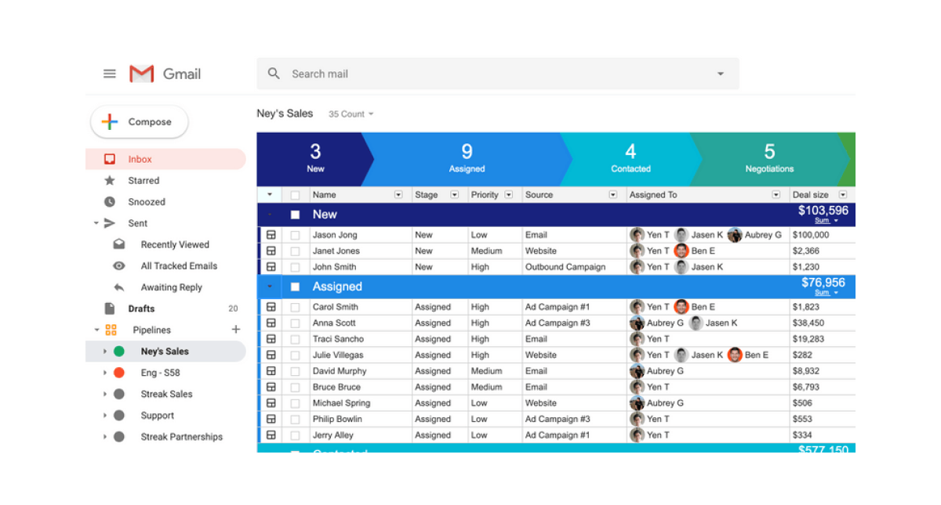The image size is (941, 505).
Task: Tick the checkbox for Jason Jong
Action: coord(295,235)
